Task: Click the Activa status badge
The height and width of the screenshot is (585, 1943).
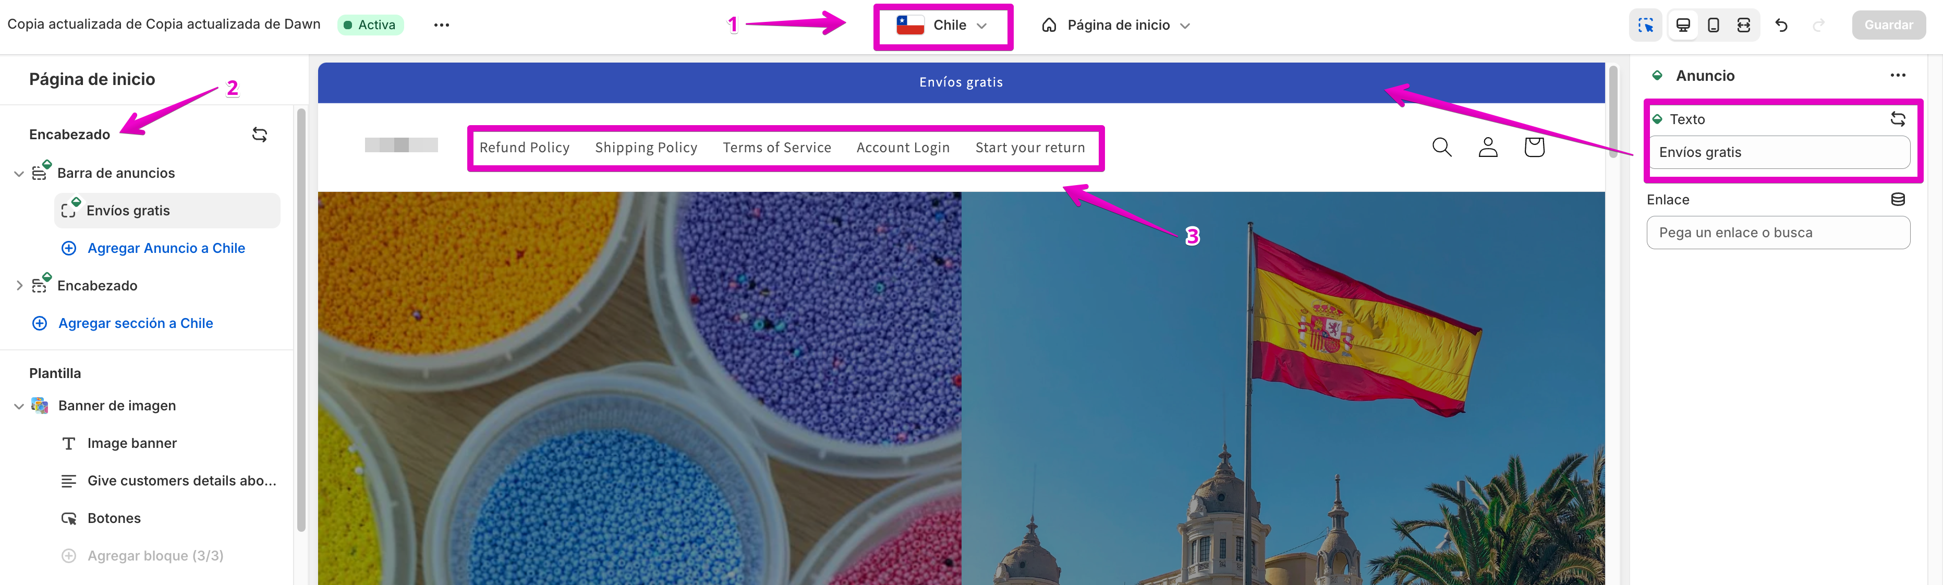Action: (x=370, y=25)
